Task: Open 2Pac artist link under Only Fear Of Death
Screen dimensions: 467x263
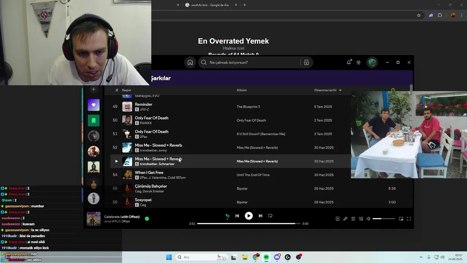Action: click(144, 137)
